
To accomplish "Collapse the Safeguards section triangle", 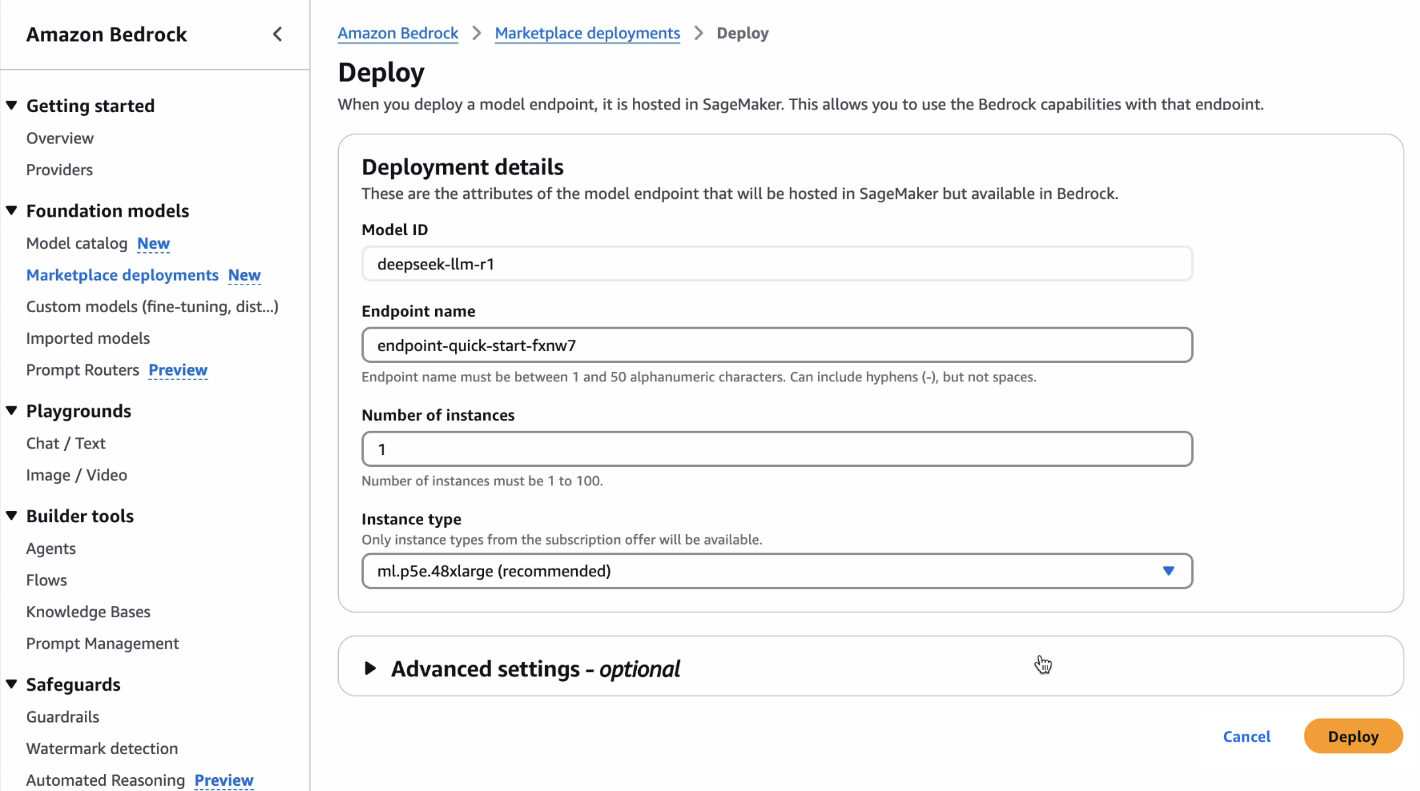I will coord(12,684).
